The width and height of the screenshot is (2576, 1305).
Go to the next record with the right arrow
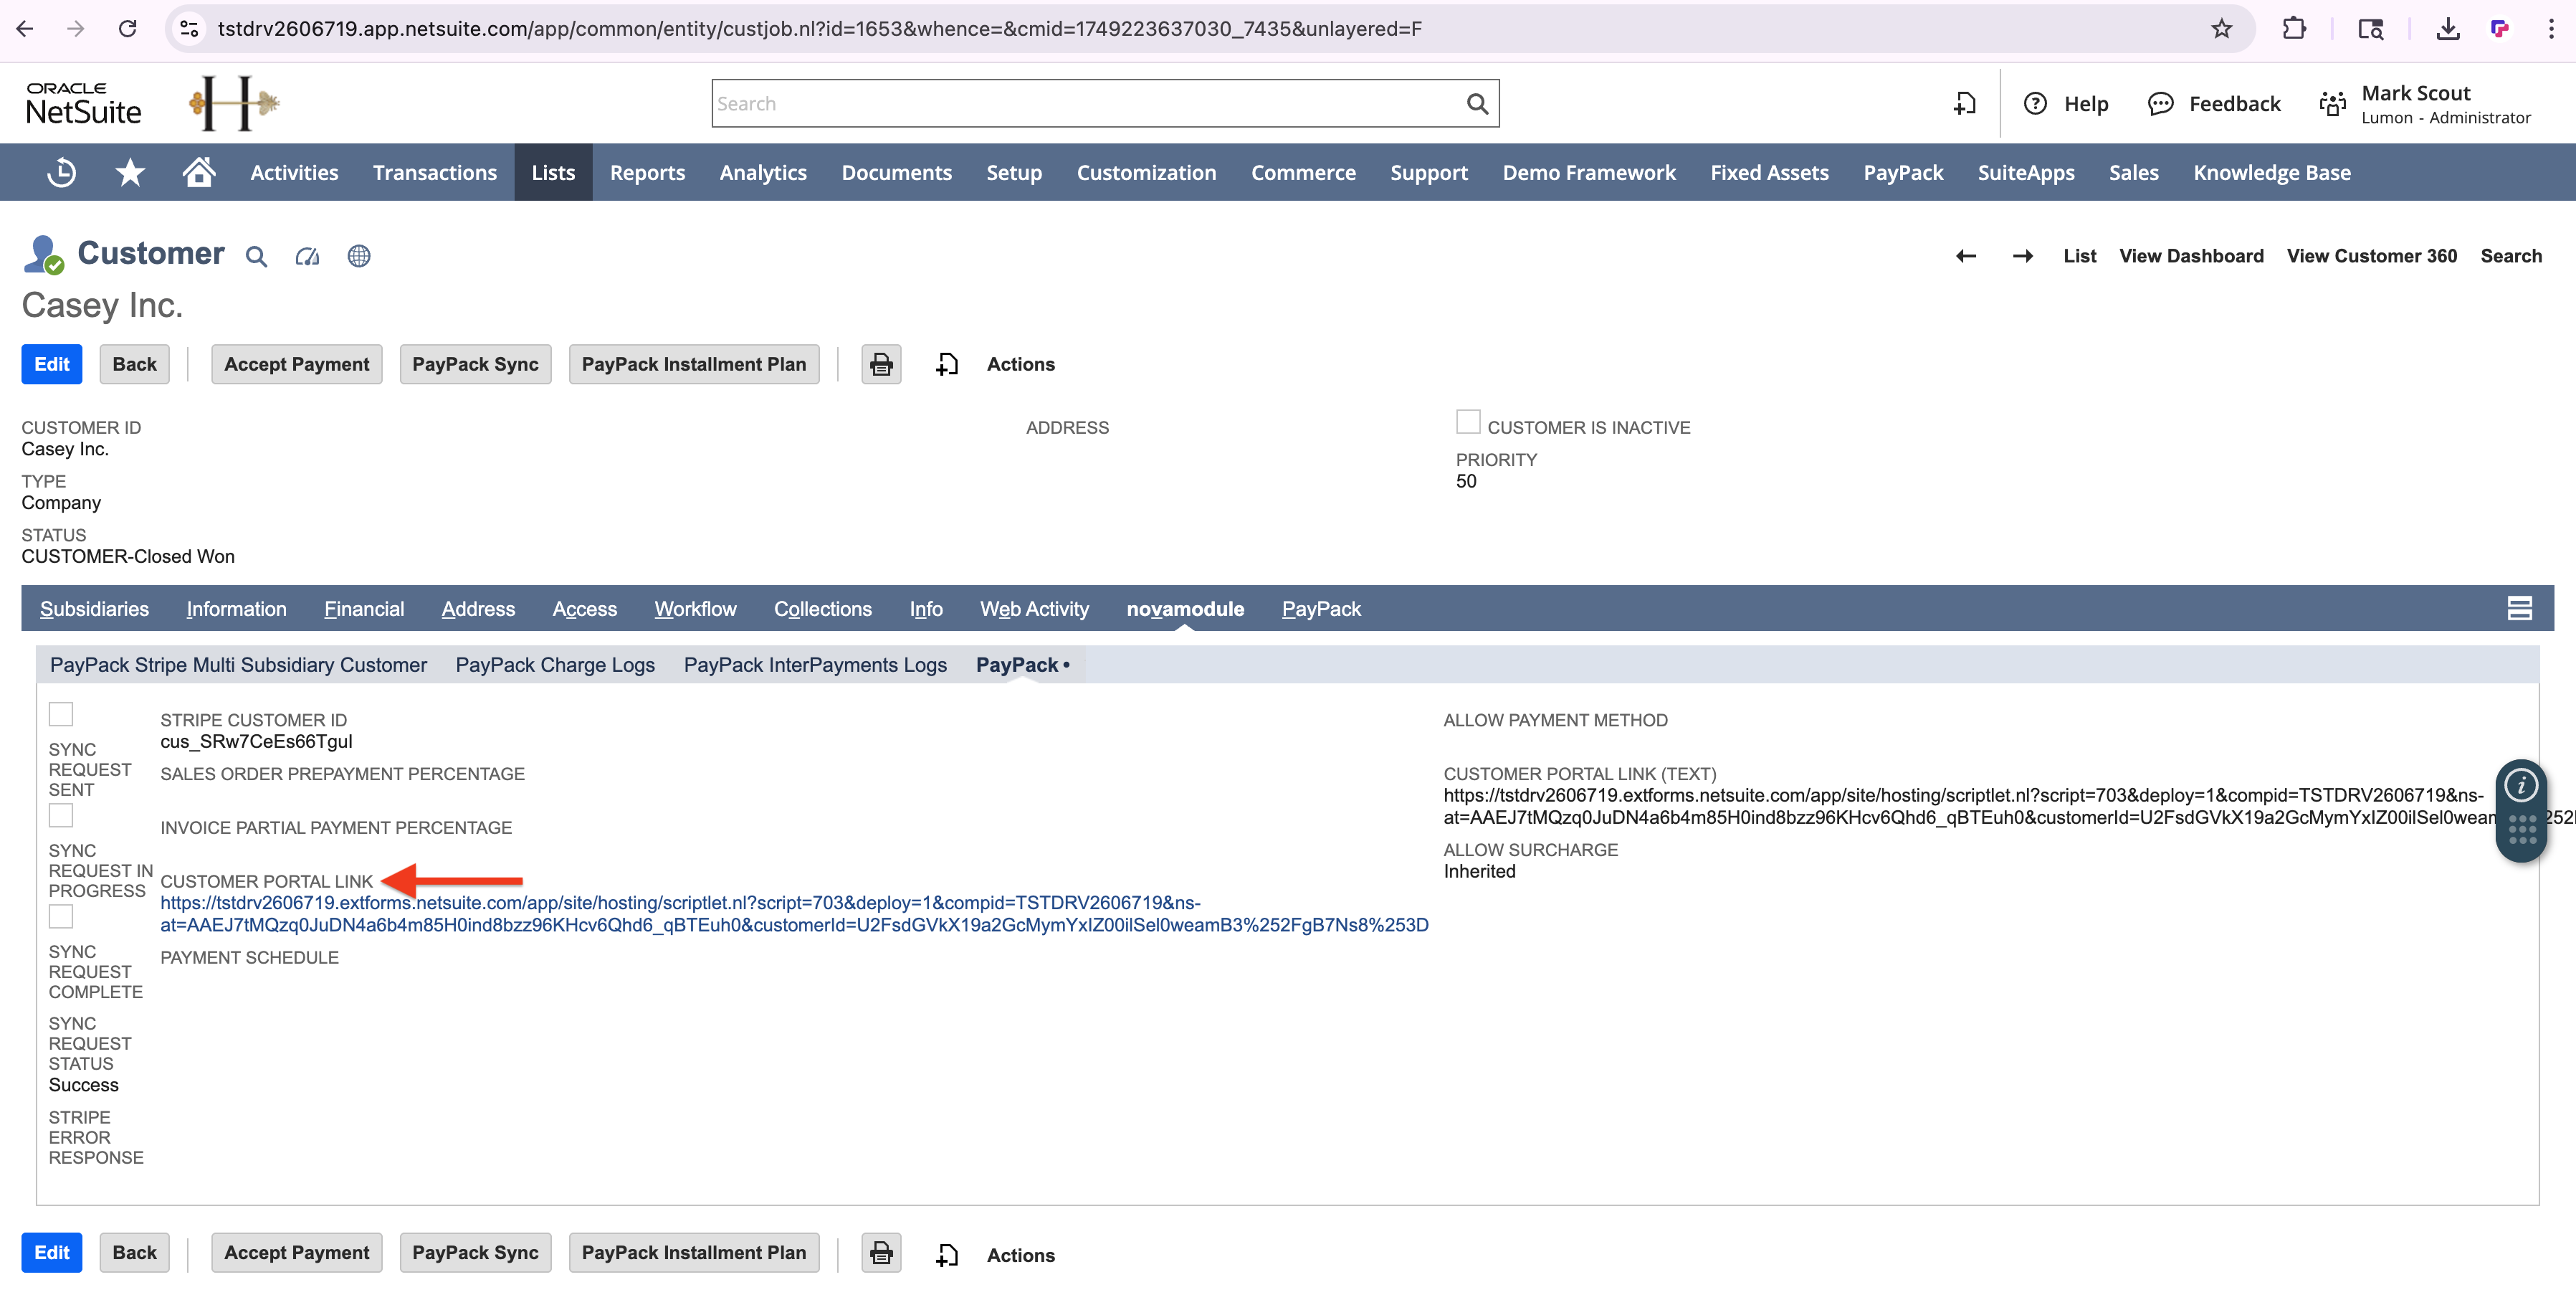pyautogui.click(x=2023, y=256)
